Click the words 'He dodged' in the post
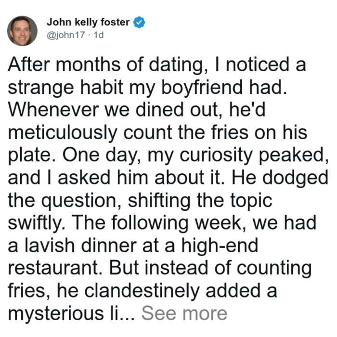This screenshot has height=337, width=337. click(280, 178)
